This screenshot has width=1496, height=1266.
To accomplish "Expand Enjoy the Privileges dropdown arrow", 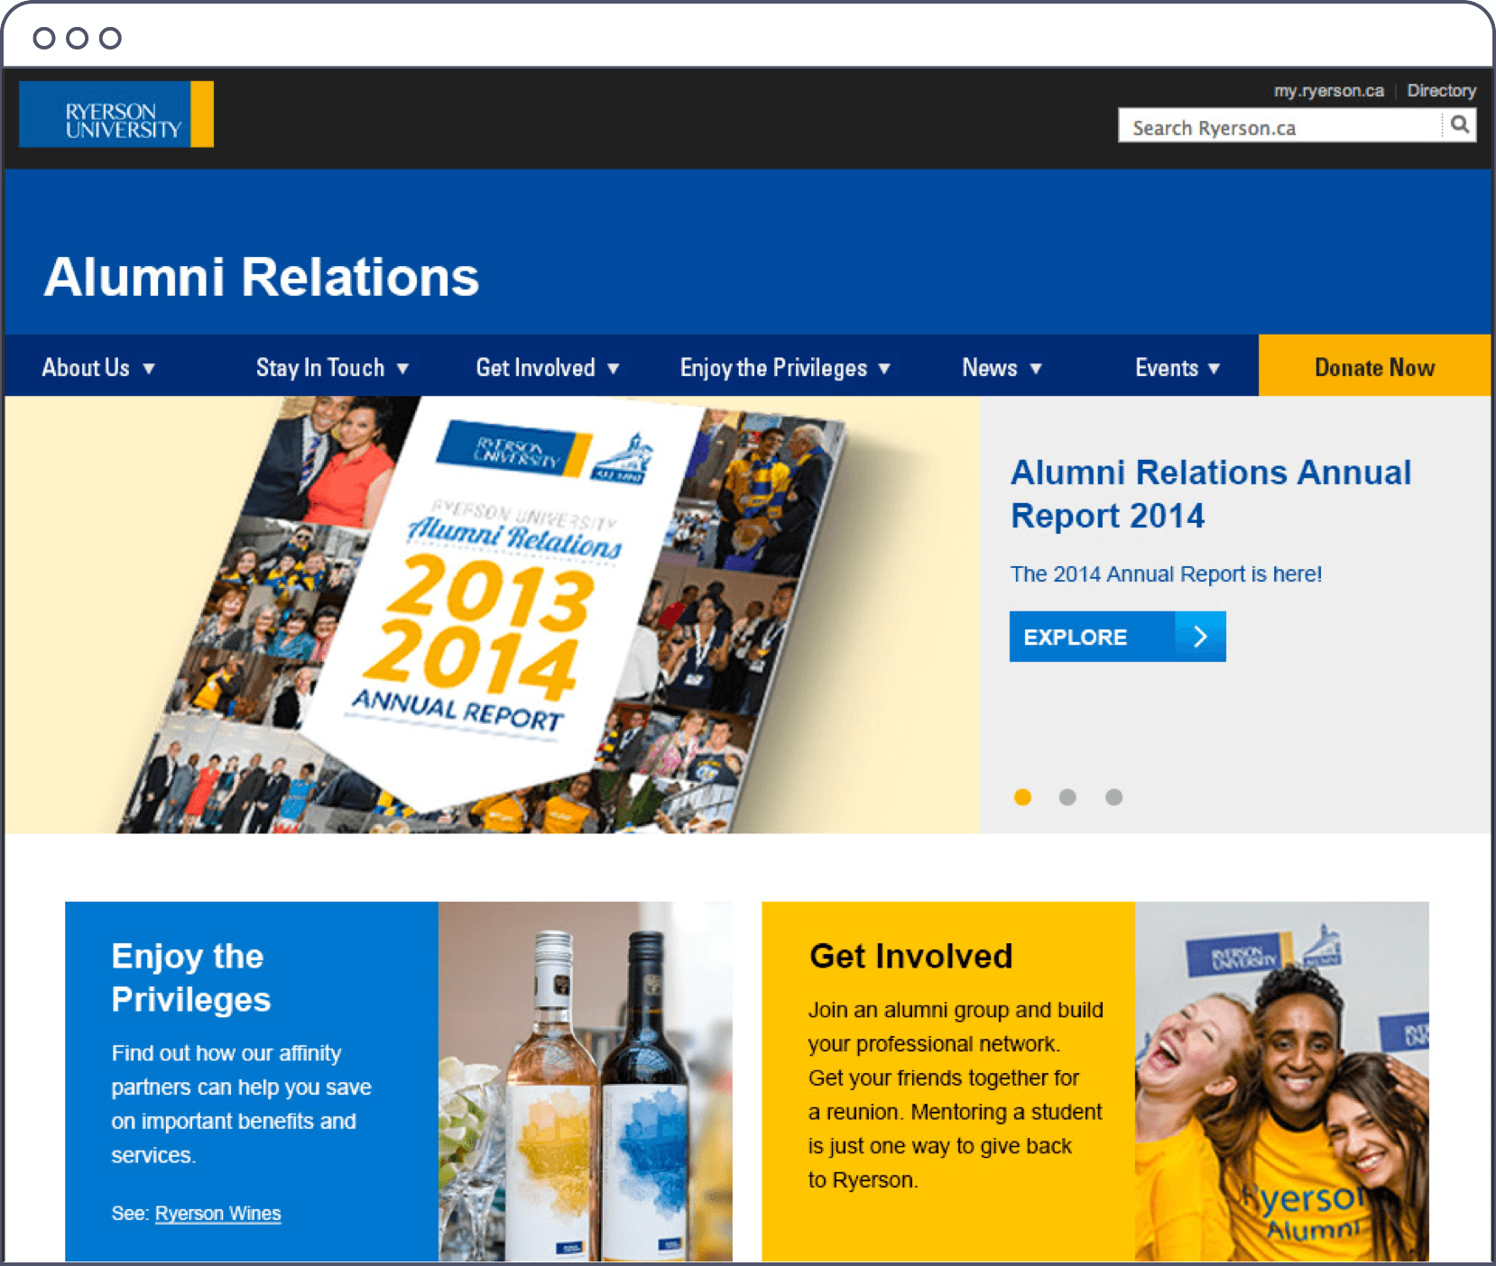I will coord(884,368).
